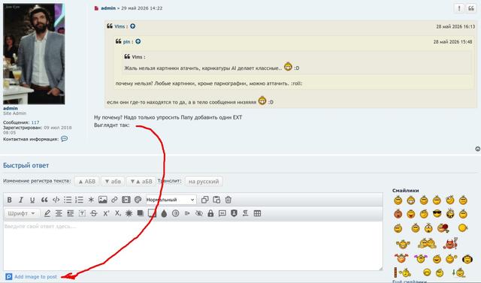Click the Vims username in outer quote

tap(119, 26)
